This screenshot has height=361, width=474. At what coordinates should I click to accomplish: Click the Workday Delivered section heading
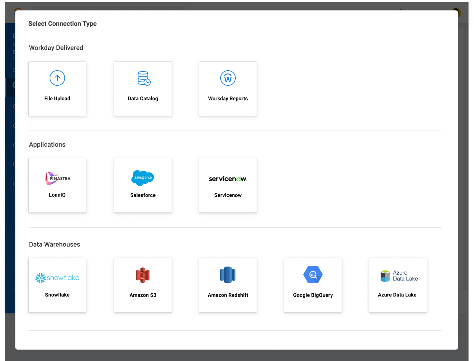tap(56, 48)
